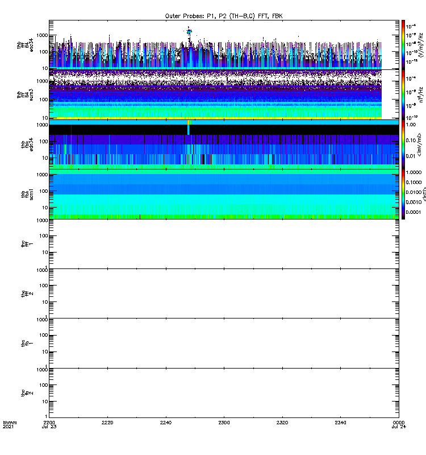Select the "thb fff 64 edc34" panel label

[25, 45]
